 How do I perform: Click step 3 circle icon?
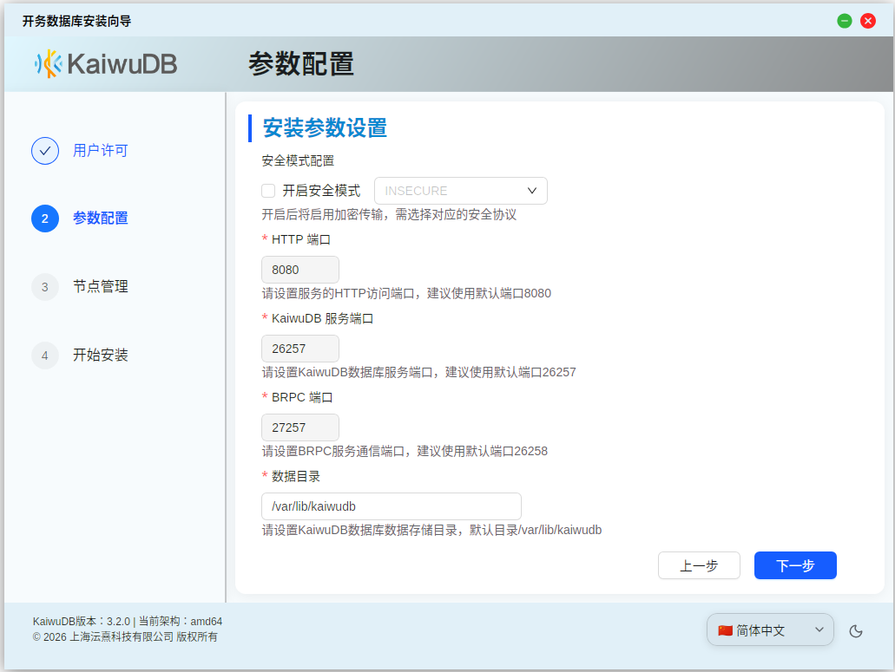point(45,287)
